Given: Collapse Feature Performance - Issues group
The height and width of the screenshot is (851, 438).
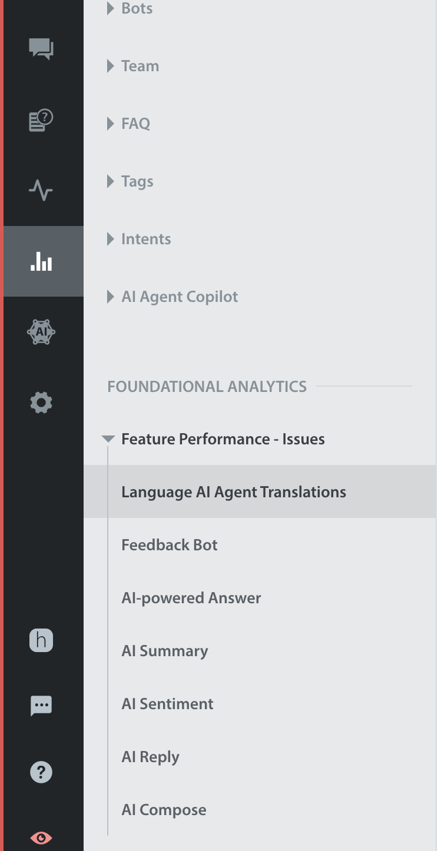Looking at the screenshot, I should click(214, 439).
